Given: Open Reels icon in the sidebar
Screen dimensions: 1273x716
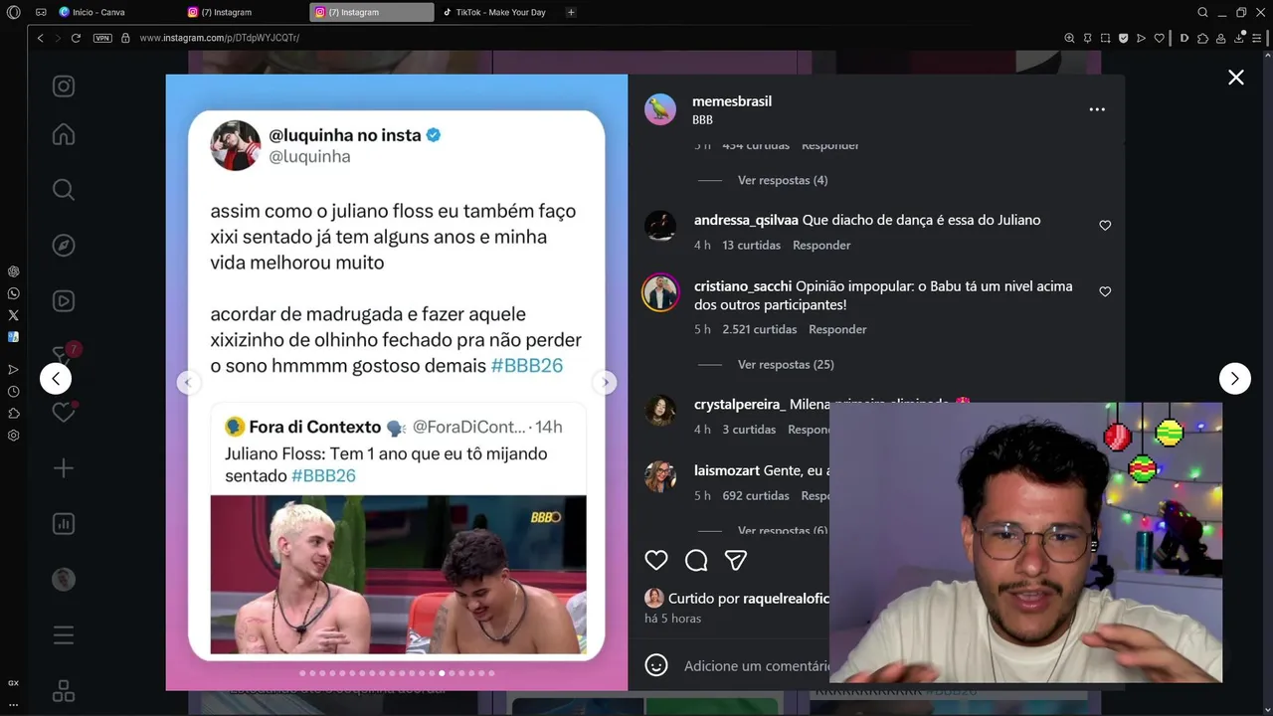Looking at the screenshot, I should [64, 301].
